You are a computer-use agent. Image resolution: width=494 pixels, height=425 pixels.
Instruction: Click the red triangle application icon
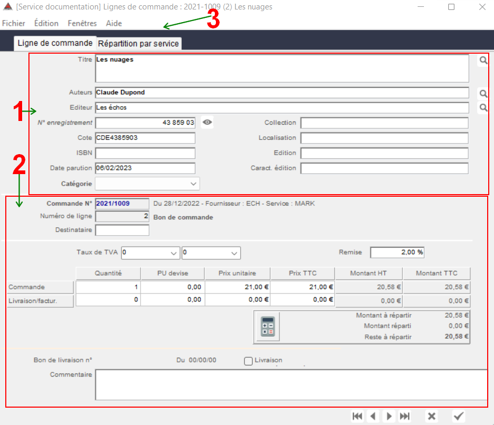tap(7, 6)
